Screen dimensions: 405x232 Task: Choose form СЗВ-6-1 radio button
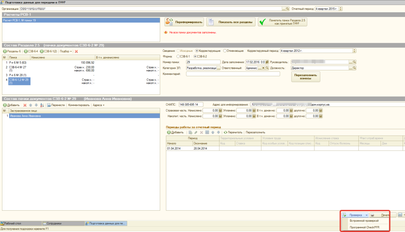[x=183, y=56]
